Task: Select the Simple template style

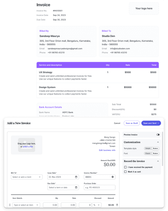Action: (148, 148)
